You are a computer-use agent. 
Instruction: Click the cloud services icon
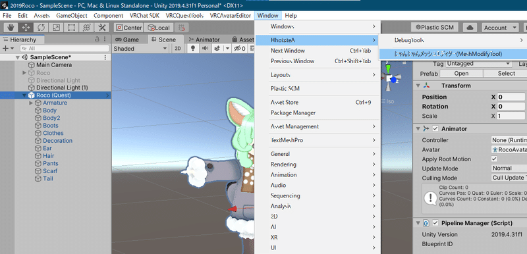tap(470, 28)
